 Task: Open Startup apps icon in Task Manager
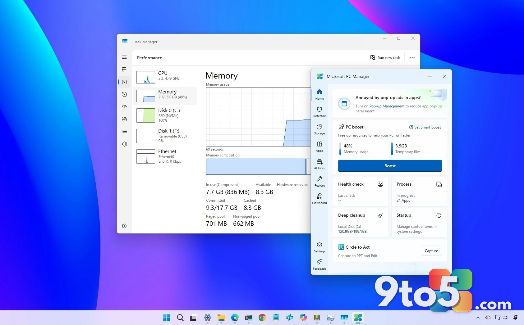[x=124, y=106]
